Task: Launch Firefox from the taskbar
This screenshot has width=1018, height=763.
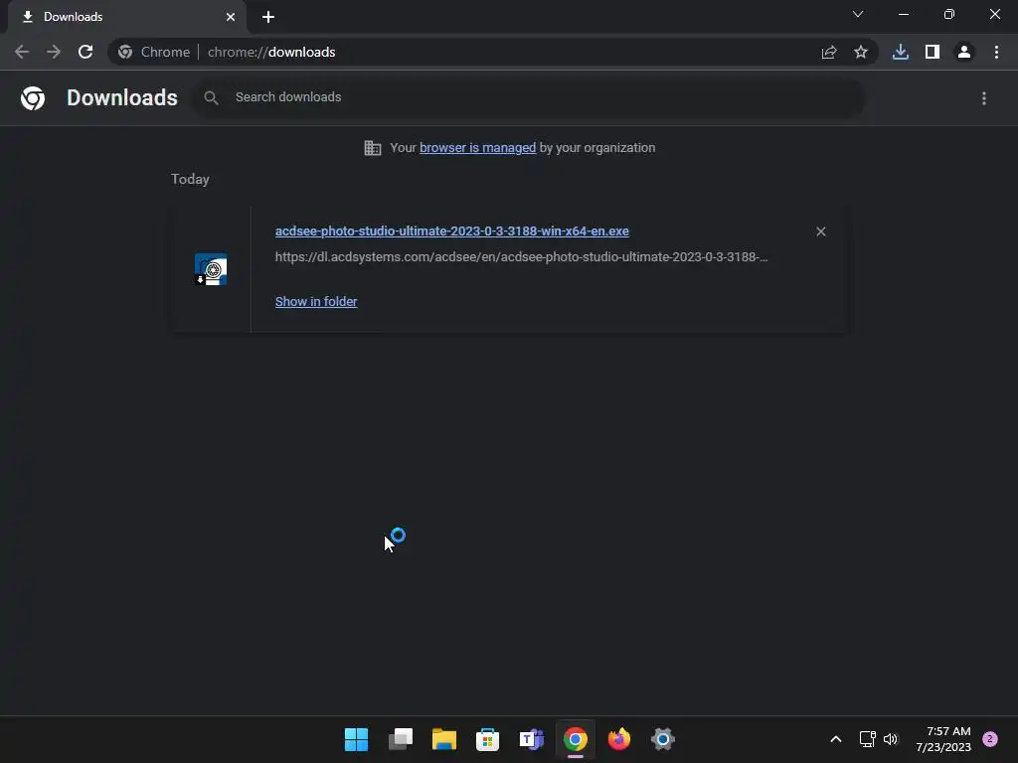Action: (618, 739)
